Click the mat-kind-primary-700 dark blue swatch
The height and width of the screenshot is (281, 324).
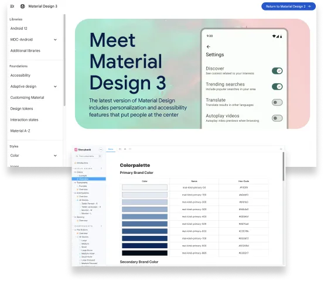145,238
